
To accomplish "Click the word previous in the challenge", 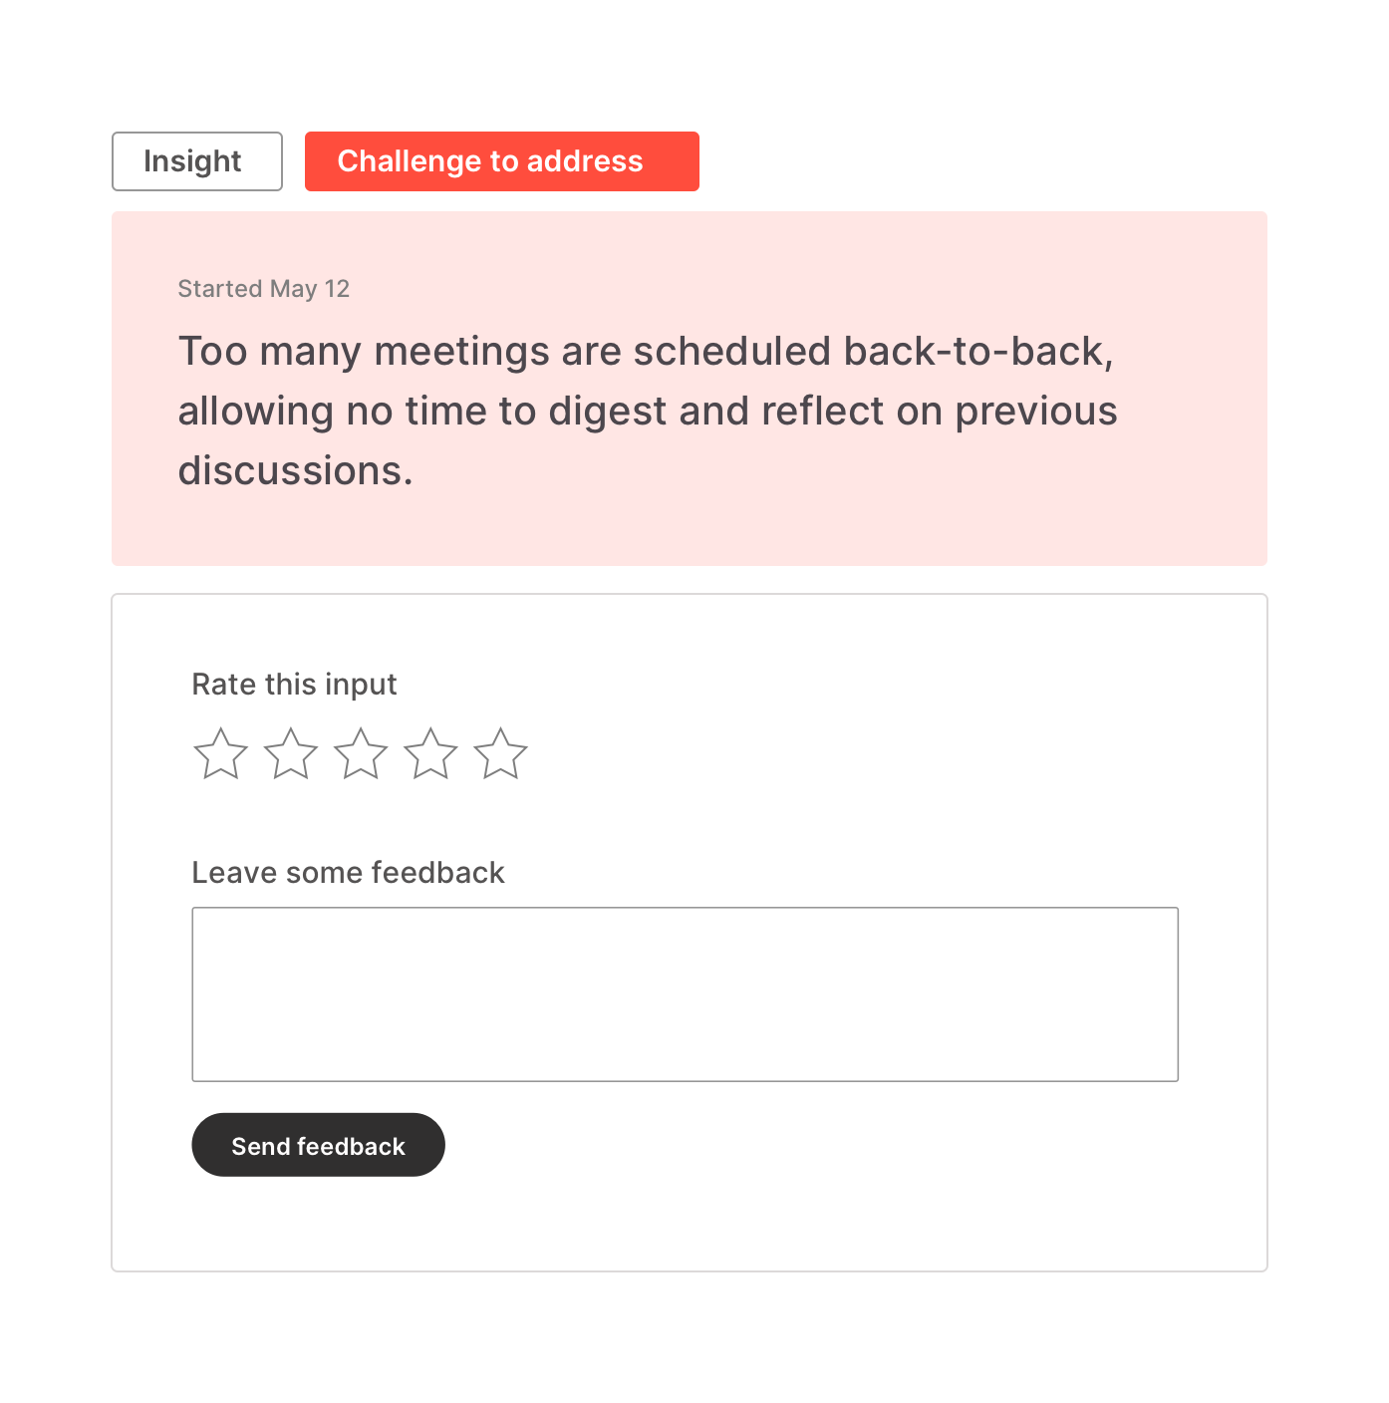I will [1035, 412].
